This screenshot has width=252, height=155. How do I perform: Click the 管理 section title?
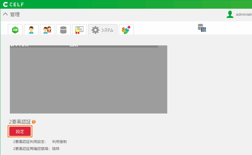pos(15,15)
